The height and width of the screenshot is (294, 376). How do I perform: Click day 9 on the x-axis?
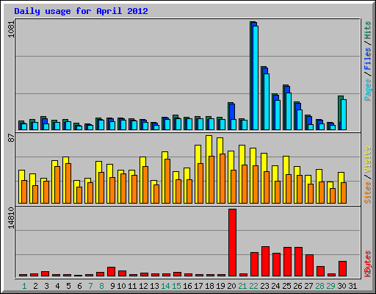coord(112,286)
